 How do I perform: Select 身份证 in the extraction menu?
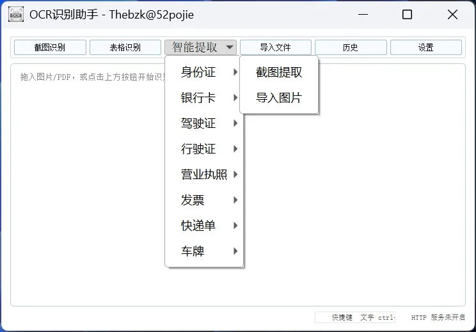pos(204,72)
